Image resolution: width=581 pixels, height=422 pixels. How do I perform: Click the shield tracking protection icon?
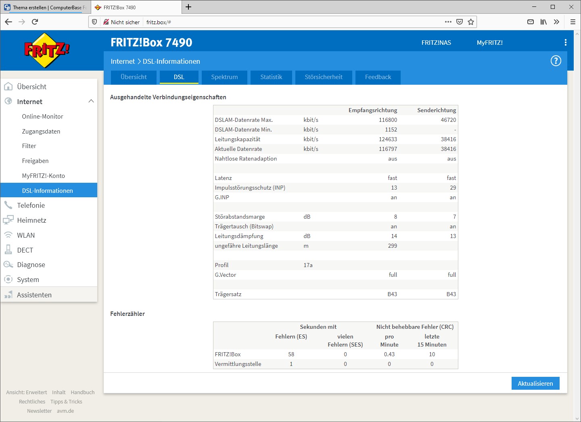[x=94, y=22]
